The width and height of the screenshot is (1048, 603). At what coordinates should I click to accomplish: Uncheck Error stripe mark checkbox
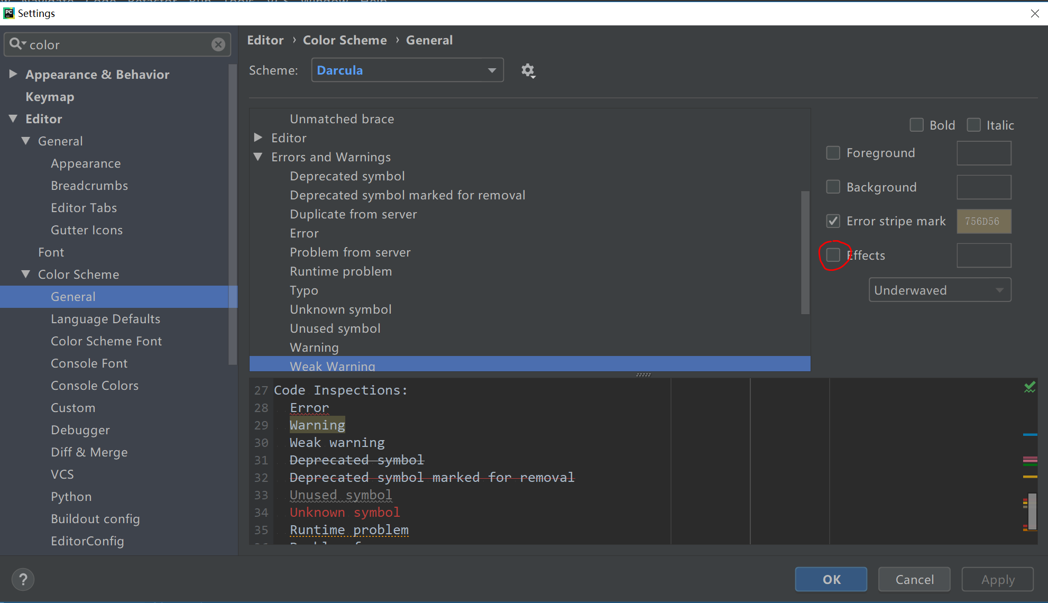point(833,221)
